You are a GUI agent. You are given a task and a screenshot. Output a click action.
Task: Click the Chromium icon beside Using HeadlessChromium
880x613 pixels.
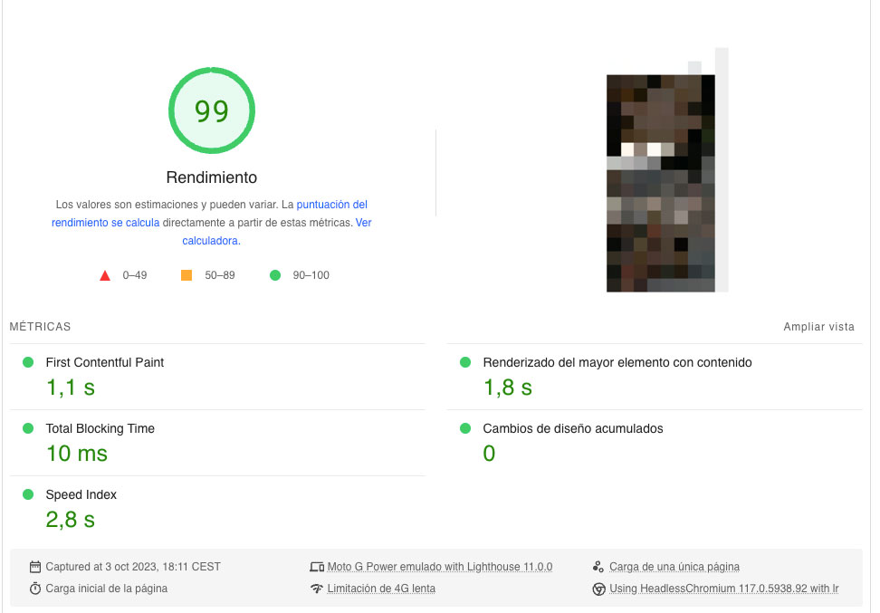point(598,589)
